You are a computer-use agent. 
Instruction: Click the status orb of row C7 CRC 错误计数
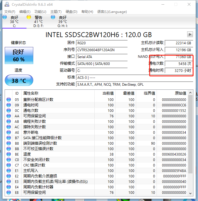pyautogui.click(x=9, y=165)
